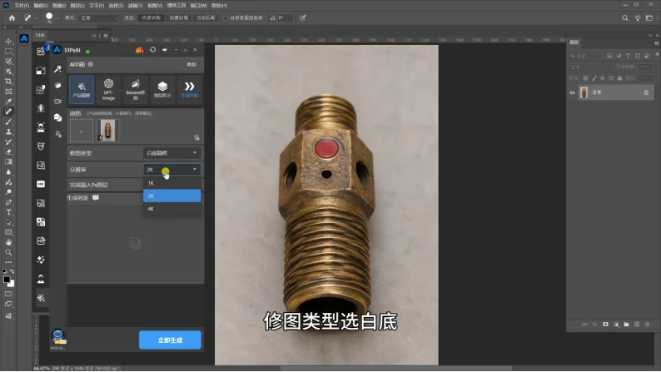Toggle lock image pixels brush icon
This screenshot has height=372, width=661.
(594, 78)
